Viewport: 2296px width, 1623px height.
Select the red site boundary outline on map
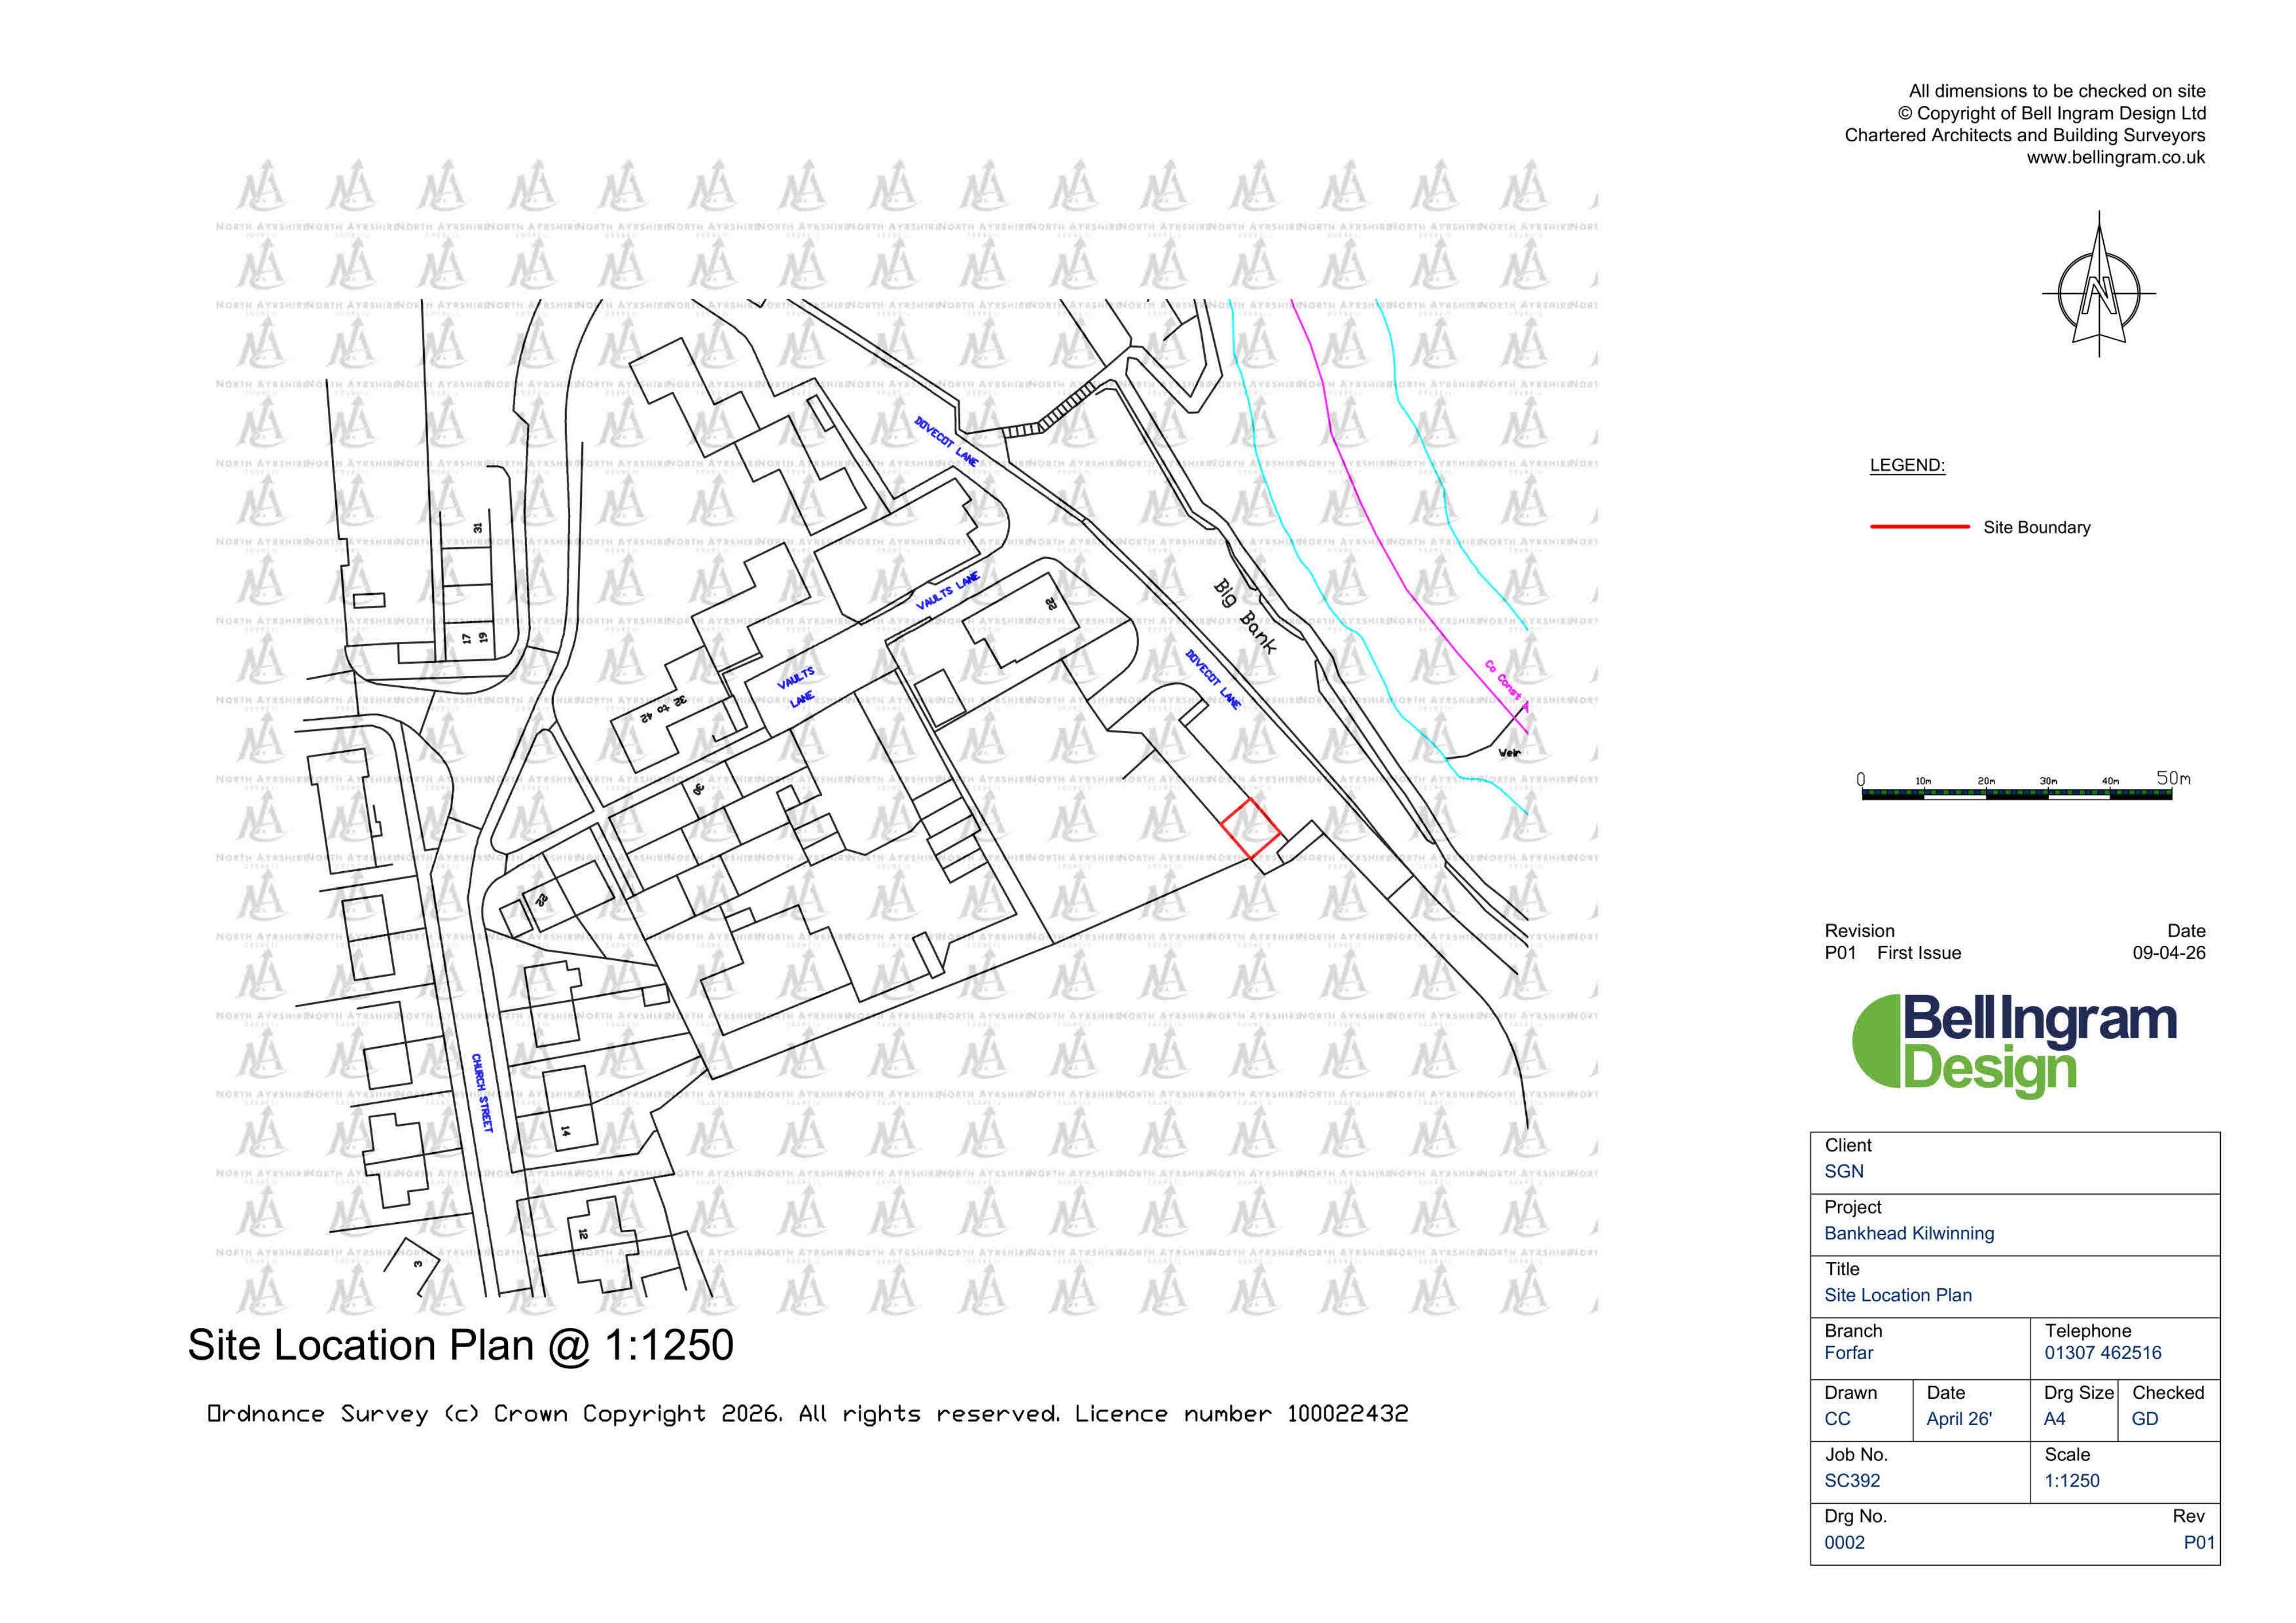(x=1250, y=828)
